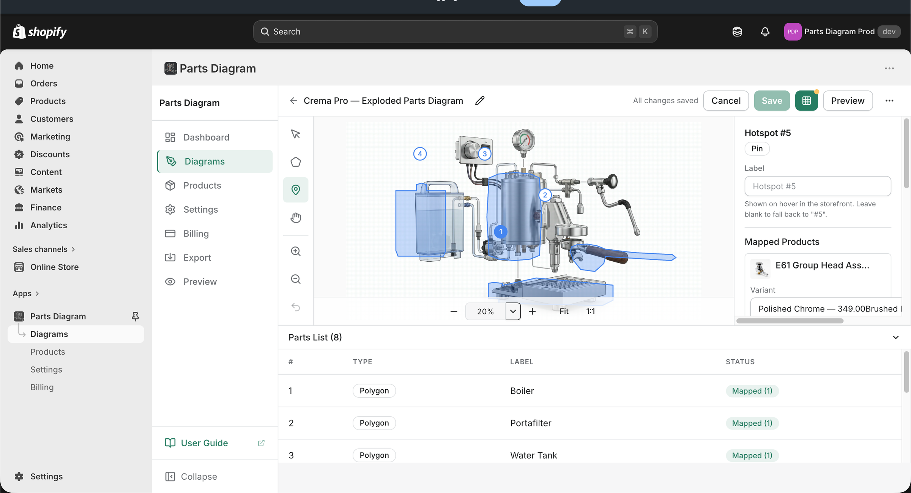
Task: Increase zoom with the plus button
Action: (532, 311)
